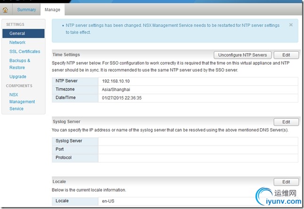Screen dimensions: 304x209
Task: Select General in settings sidebar
Action: (17, 33)
